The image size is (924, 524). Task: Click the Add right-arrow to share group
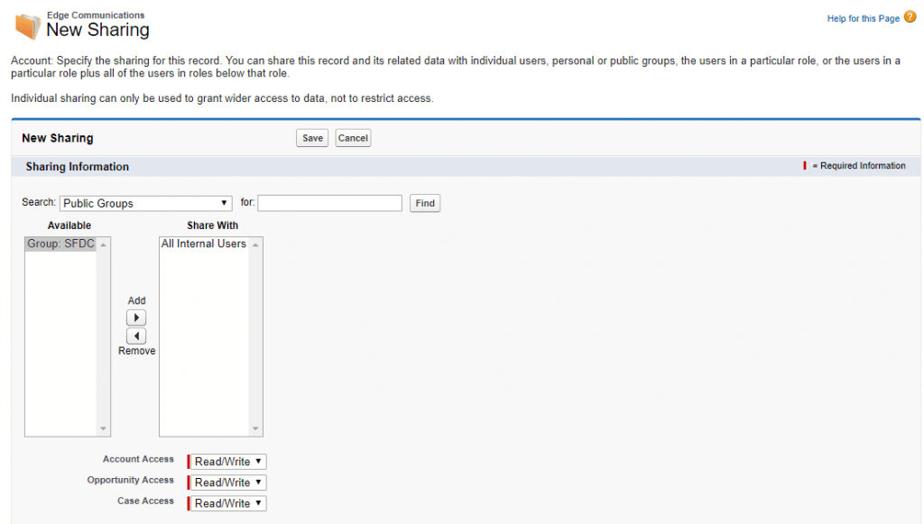136,317
